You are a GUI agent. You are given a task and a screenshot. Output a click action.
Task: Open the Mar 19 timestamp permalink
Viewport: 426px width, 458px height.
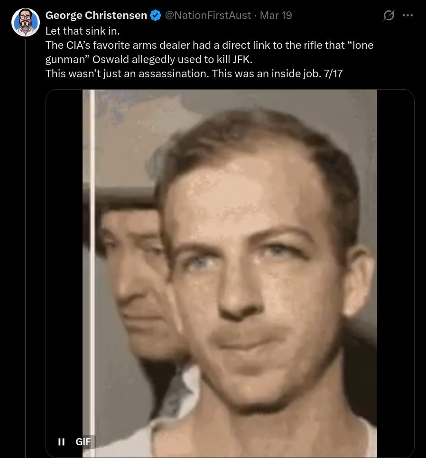point(276,15)
